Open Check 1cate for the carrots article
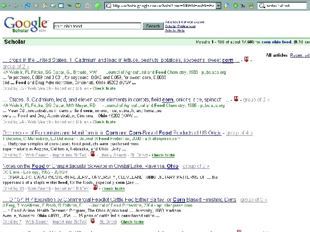The image size is (310, 232). (x=104, y=122)
